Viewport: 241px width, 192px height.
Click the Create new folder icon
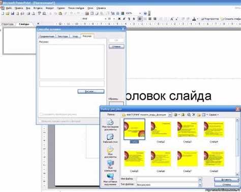click(x=199, y=115)
